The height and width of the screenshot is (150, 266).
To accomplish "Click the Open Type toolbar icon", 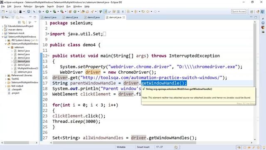I will [x=83, y=12].
